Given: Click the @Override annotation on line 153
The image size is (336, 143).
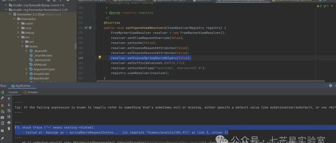Looking at the screenshot, I should coord(112,23).
